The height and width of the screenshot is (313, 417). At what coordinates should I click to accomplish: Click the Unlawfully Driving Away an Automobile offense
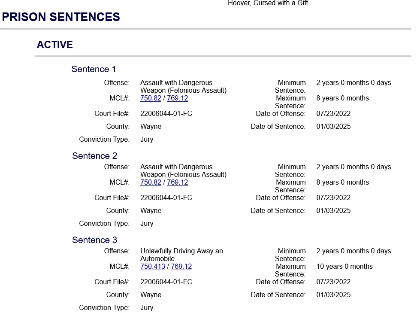(181, 255)
